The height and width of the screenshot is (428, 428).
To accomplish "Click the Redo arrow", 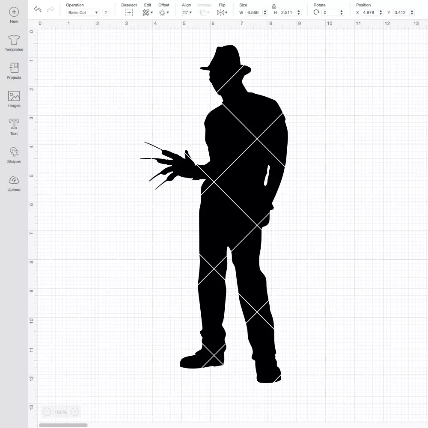I will coord(51,9).
